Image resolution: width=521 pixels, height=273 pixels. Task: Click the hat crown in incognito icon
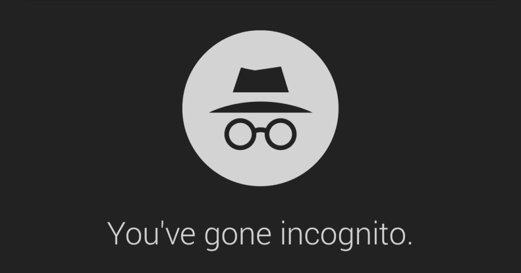click(261, 79)
